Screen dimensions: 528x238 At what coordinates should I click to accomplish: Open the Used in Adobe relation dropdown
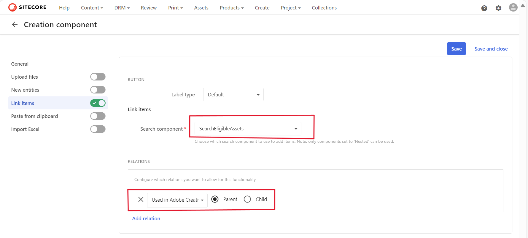coord(177,200)
